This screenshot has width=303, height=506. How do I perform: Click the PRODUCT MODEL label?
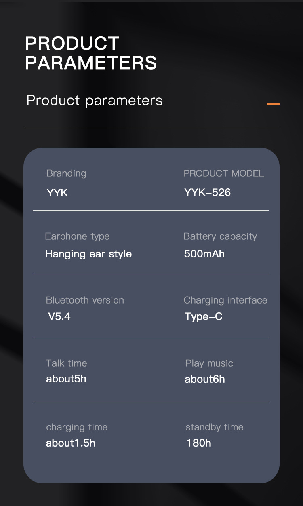pyautogui.click(x=223, y=173)
